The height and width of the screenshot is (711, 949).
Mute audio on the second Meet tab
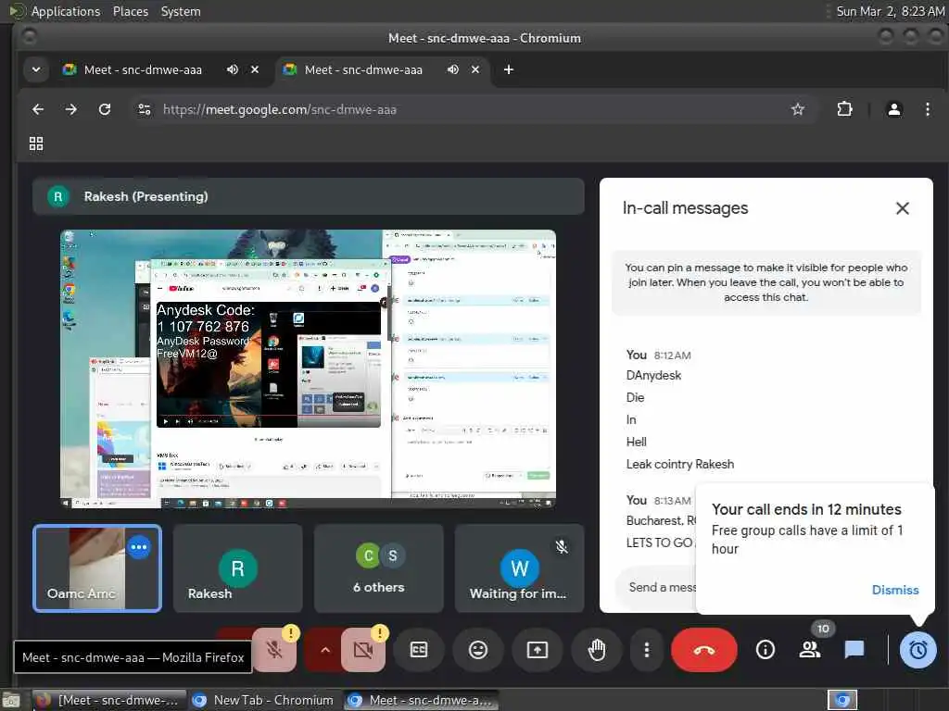[452, 69]
